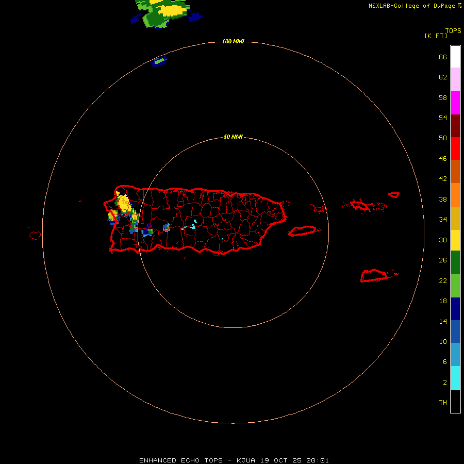Click the NEXLAB-College of DuPage text

coord(411,6)
